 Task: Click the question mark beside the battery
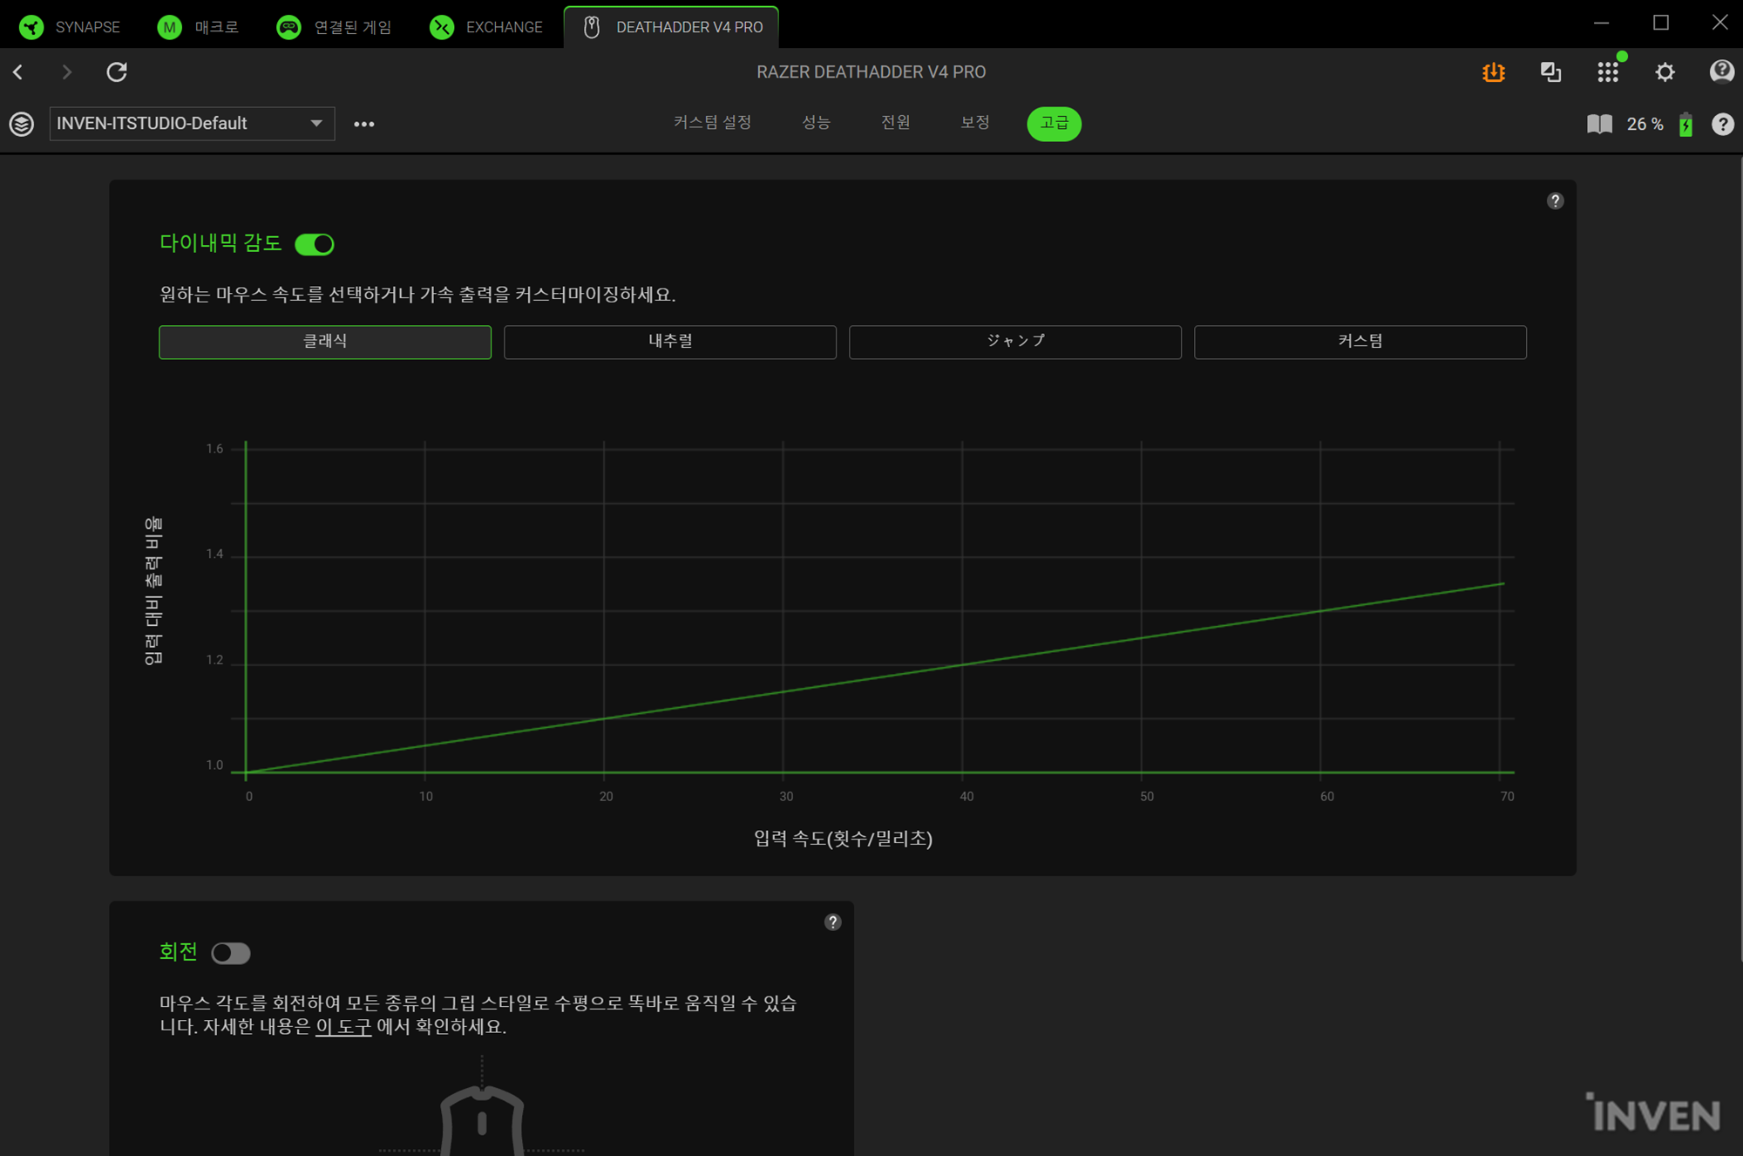click(x=1722, y=124)
